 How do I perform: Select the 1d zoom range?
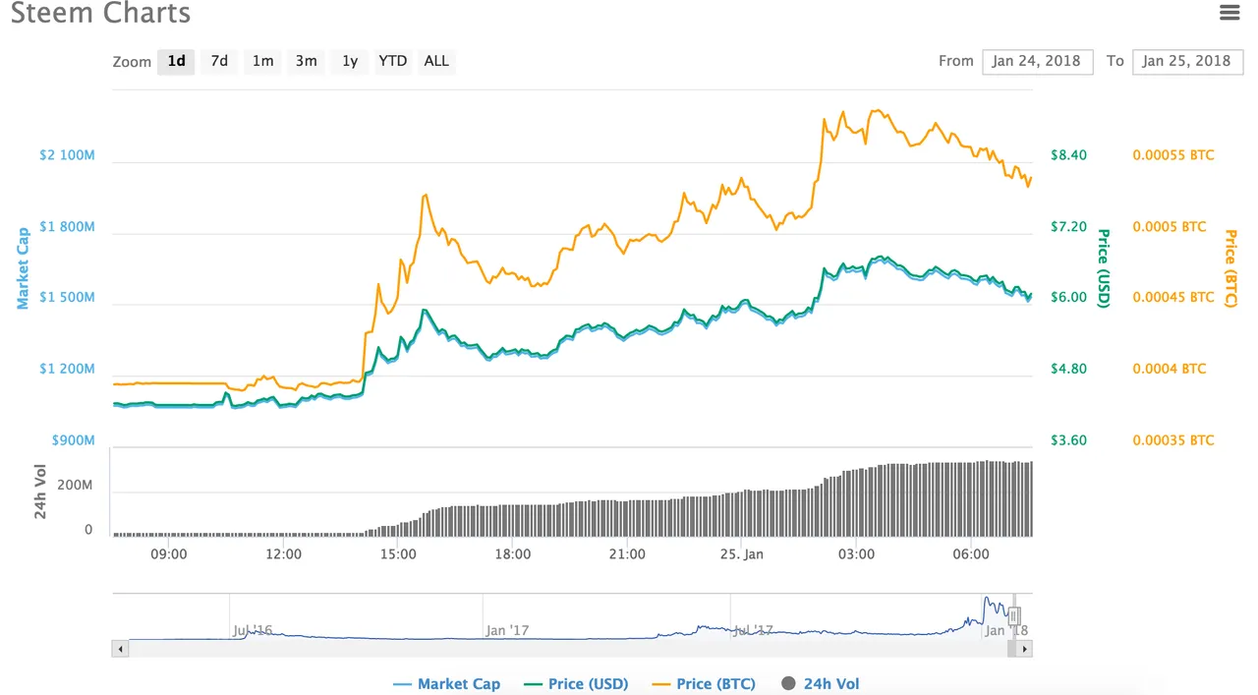coord(176,61)
